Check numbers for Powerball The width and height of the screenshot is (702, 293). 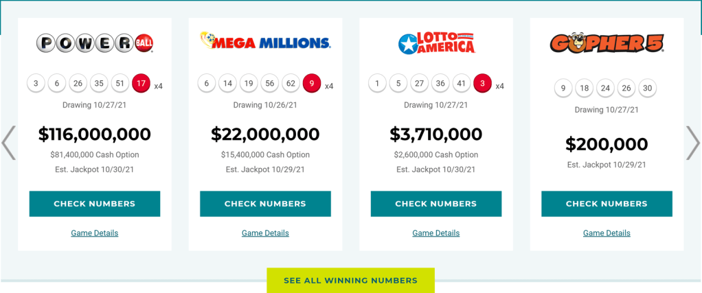pos(95,204)
